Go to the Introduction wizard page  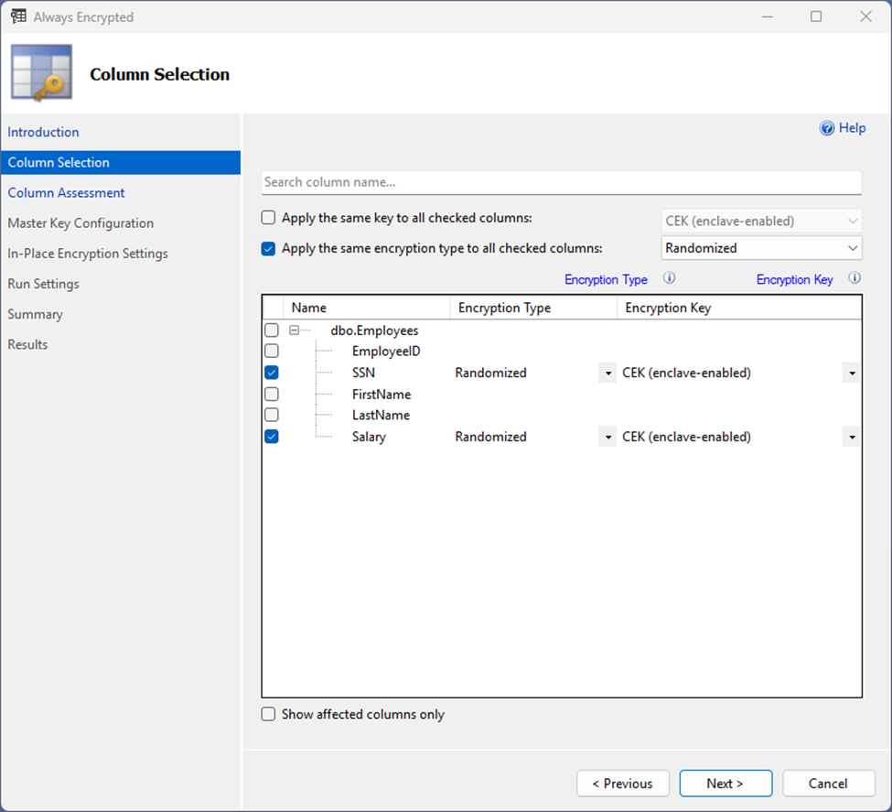coord(43,132)
